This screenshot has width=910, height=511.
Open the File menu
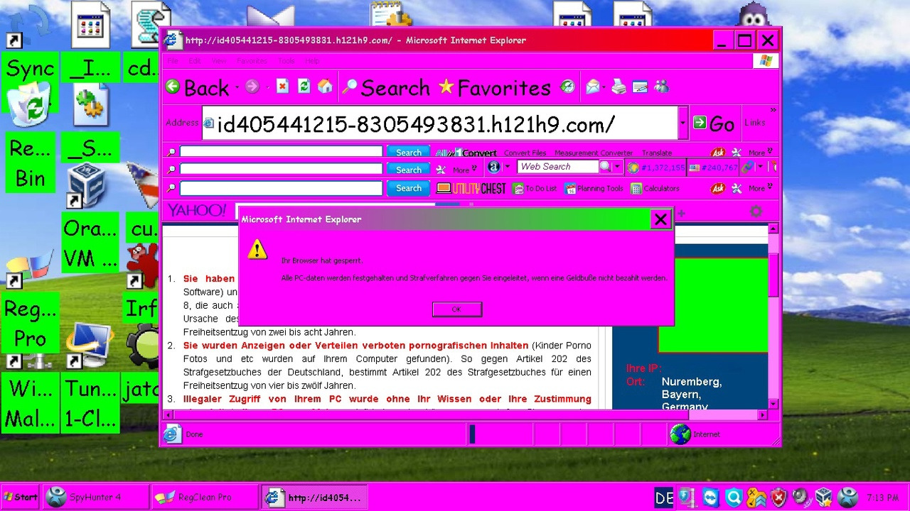[x=172, y=61]
